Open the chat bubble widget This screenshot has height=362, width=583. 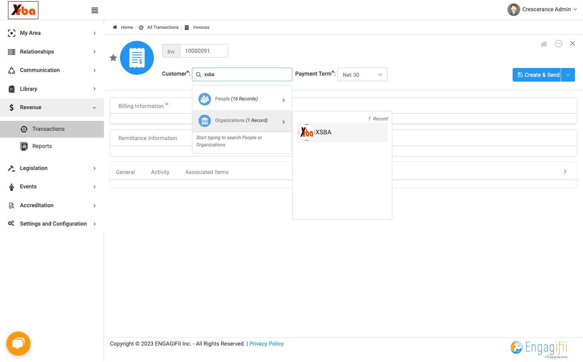(x=18, y=344)
